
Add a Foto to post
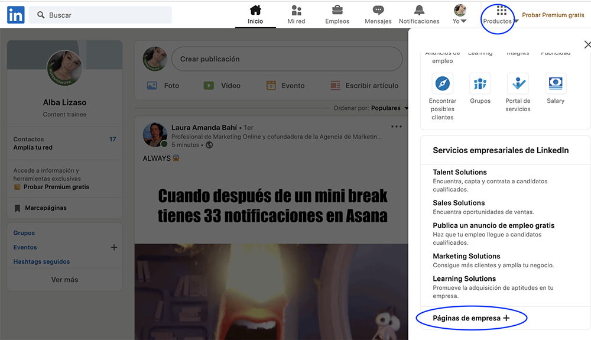163,86
